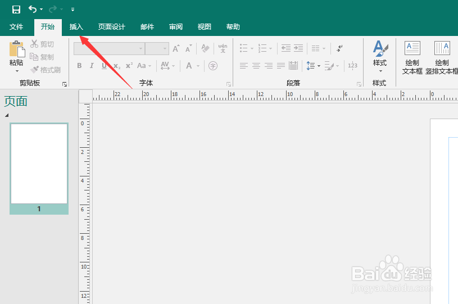Screen dimensions: 458x304
Task: Click the clear formatting eraser icon
Action: coord(205,48)
